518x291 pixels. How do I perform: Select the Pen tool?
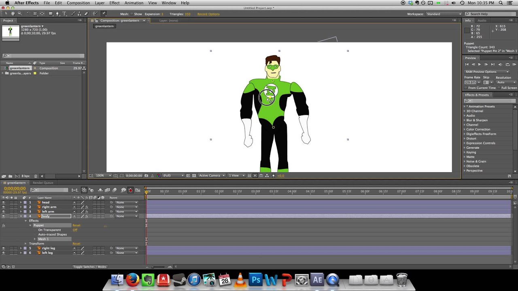point(57,14)
